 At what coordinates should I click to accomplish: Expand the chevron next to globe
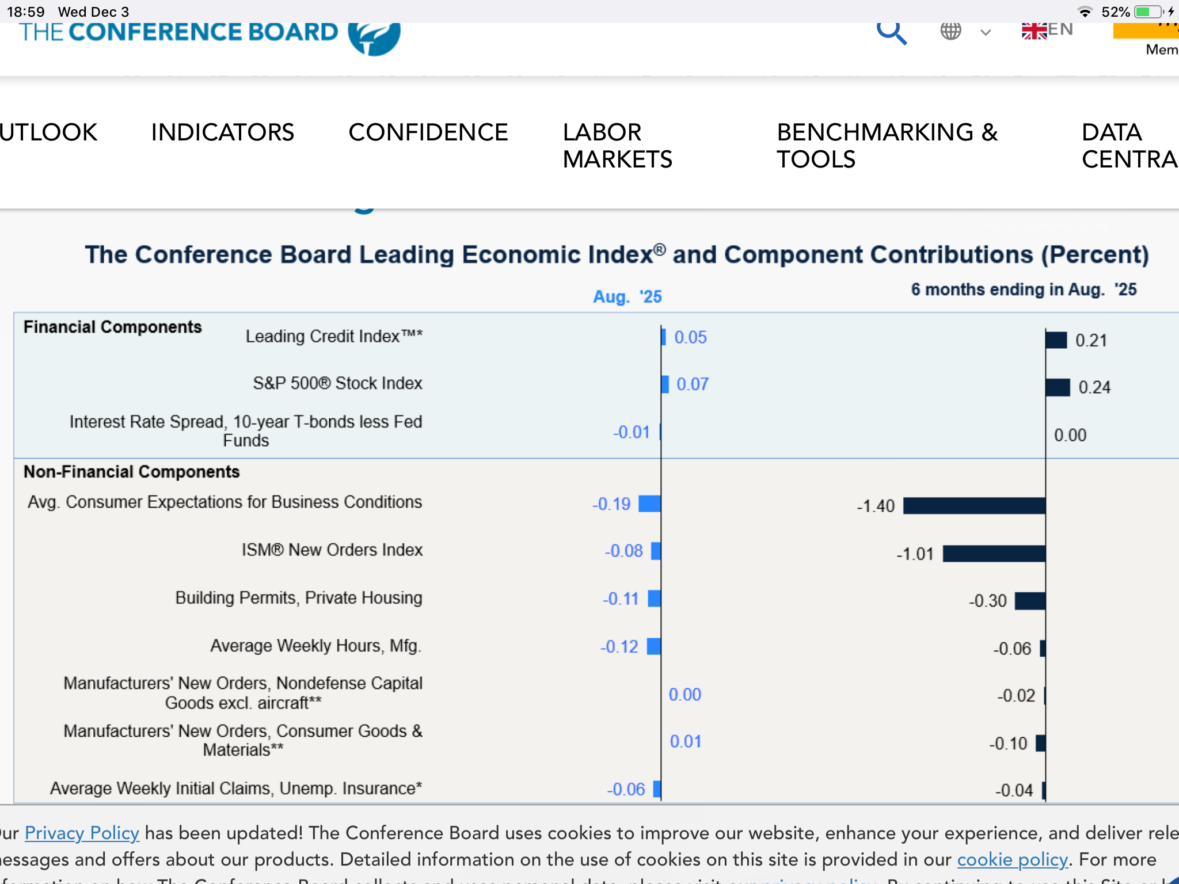[986, 33]
